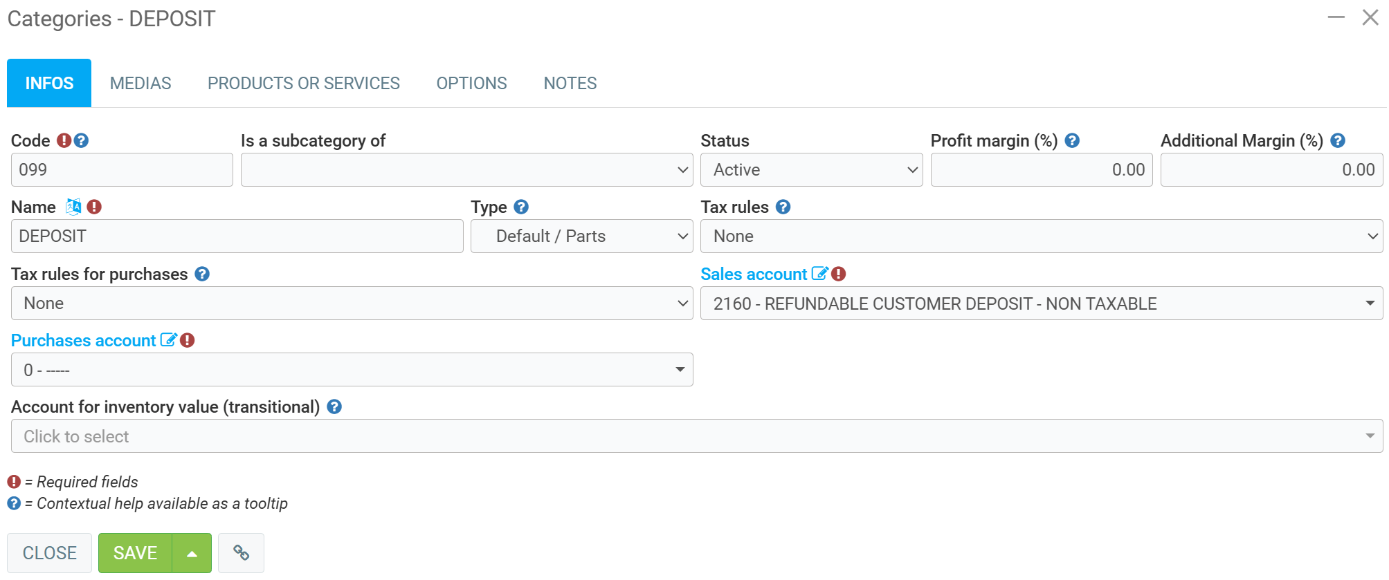Go to the OPTIONS tab
Screen dimensions: 1389x580
(471, 83)
